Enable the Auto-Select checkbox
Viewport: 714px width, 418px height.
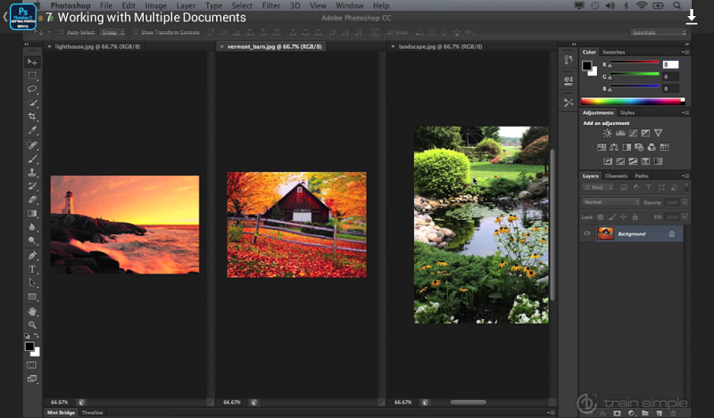[61, 32]
